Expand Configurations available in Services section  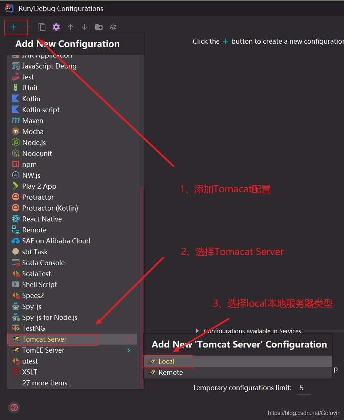pyautogui.click(x=197, y=331)
